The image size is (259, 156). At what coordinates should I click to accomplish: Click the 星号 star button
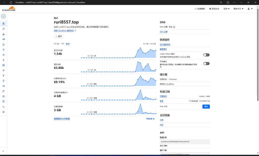[x=59, y=36]
